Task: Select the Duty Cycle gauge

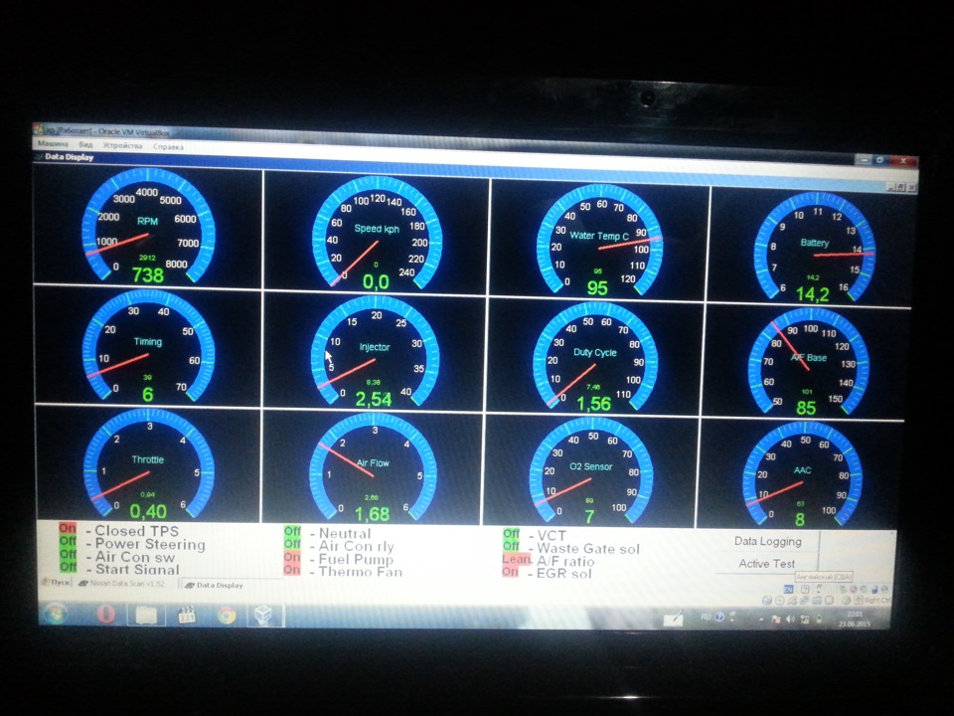Action: point(595,357)
